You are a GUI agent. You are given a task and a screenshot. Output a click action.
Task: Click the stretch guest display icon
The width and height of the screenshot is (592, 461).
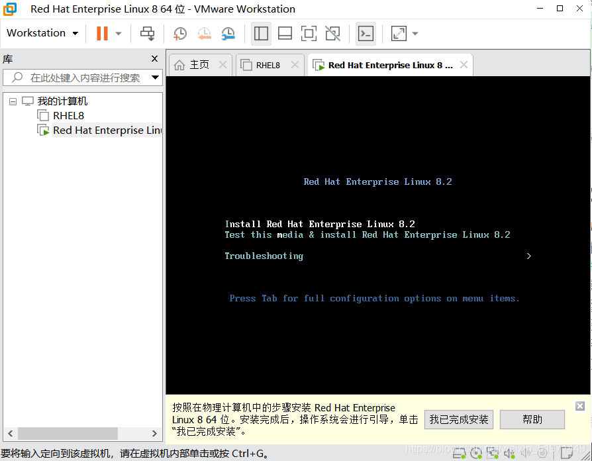[399, 34]
